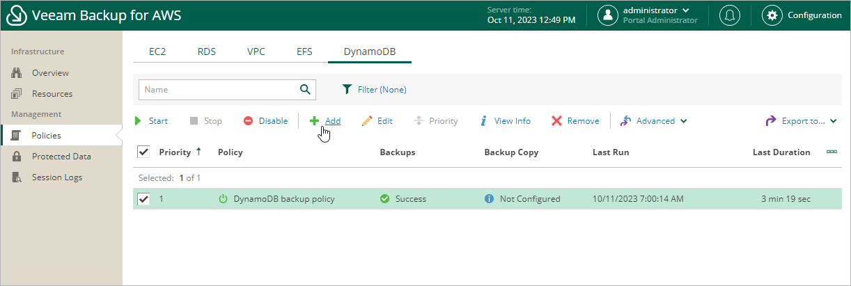Click the Filter (None) link
Screen dimensions: 851x286
pyautogui.click(x=382, y=90)
